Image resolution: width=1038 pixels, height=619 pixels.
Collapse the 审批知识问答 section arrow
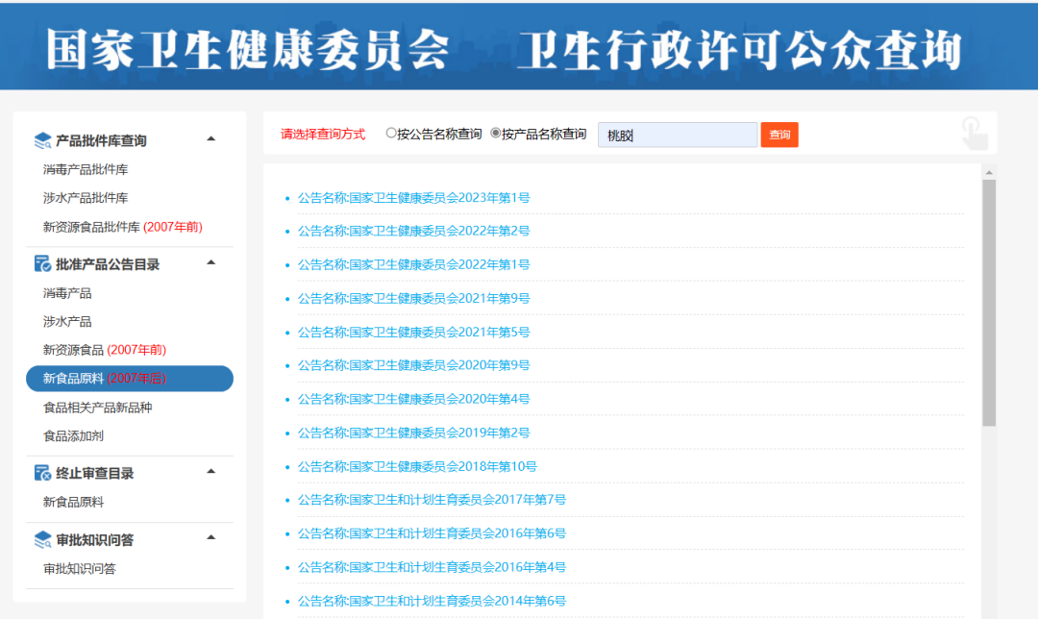coord(211,537)
